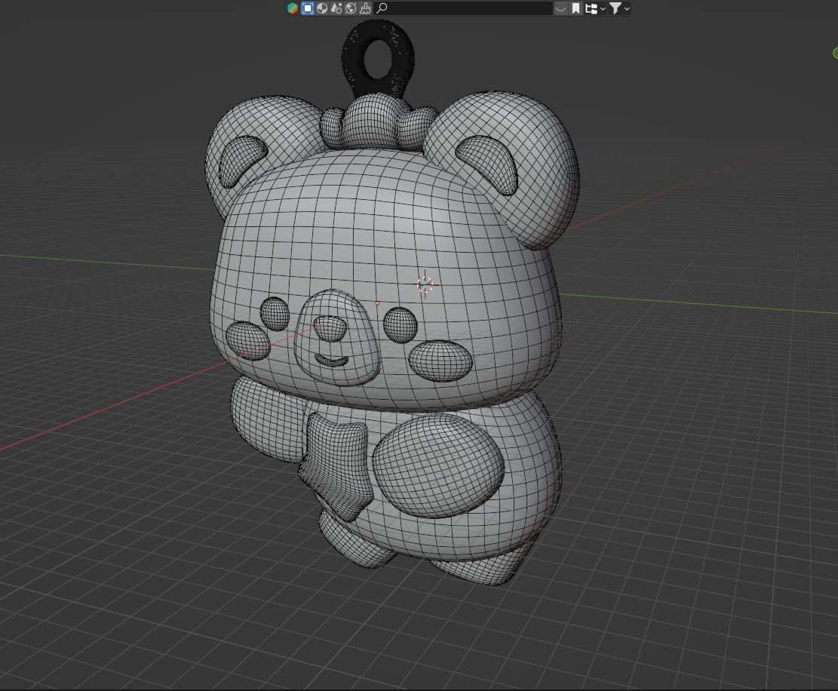Click the magnifier search field
Screen dimensions: 838x691
463,8
